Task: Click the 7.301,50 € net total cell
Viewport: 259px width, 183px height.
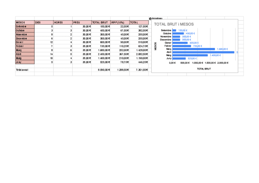Action: 139,70
